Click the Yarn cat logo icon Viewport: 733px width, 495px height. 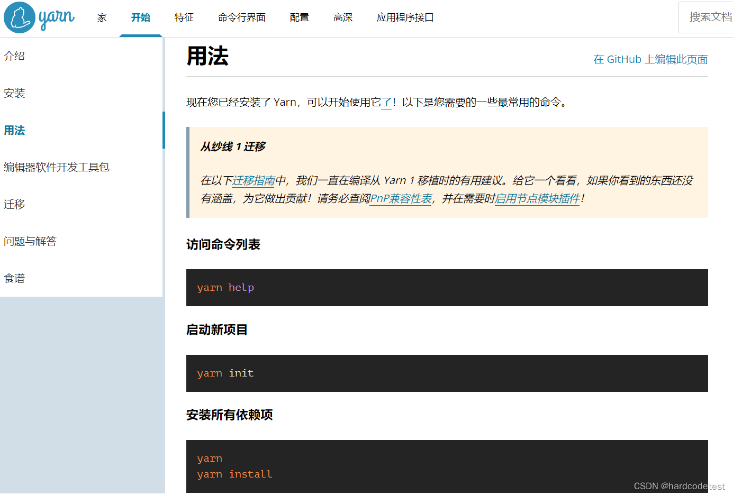click(x=20, y=17)
